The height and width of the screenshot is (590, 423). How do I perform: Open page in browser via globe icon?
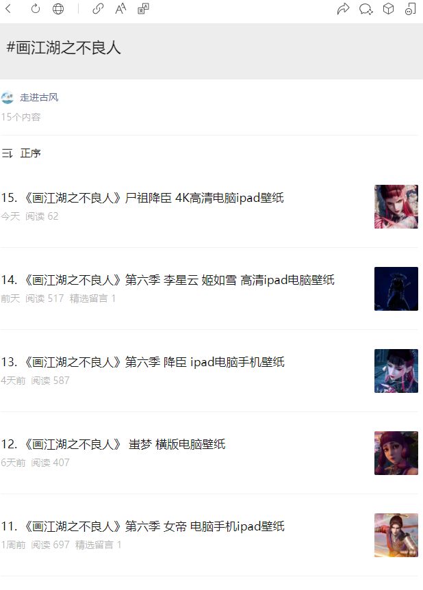pos(58,9)
